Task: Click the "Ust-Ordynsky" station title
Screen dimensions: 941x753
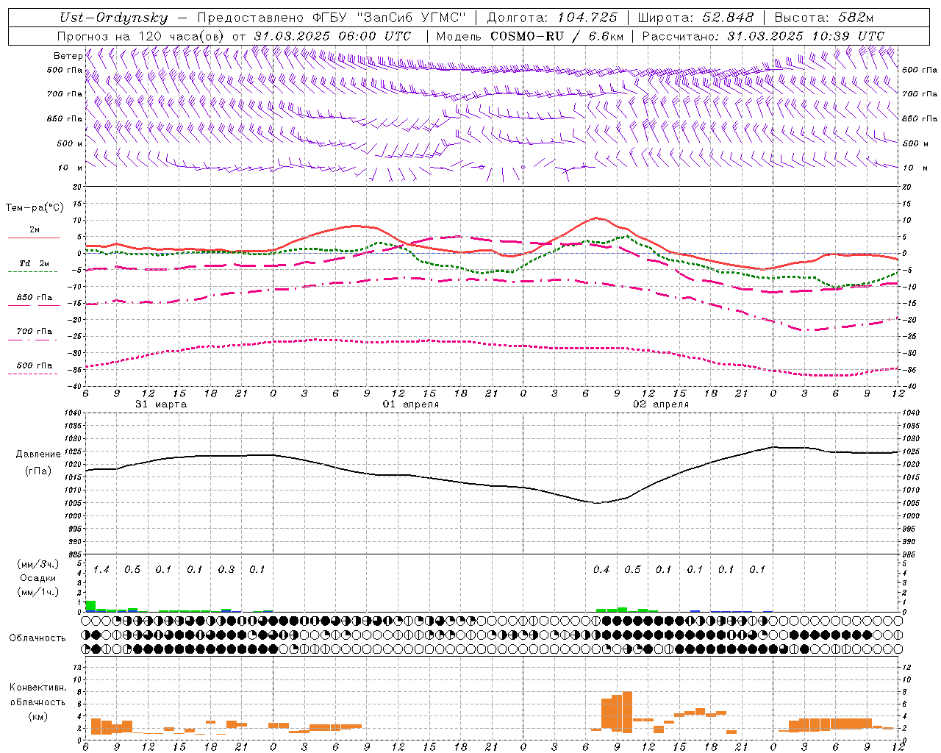Action: pos(113,18)
